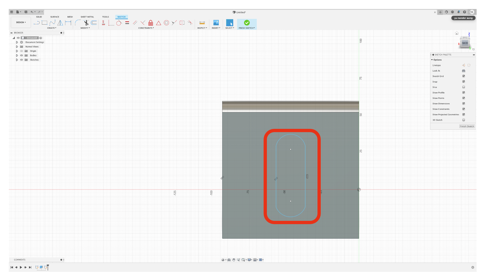The image size is (484, 276).
Task: Open the DESIGN workspace dropdown
Action: click(21, 22)
